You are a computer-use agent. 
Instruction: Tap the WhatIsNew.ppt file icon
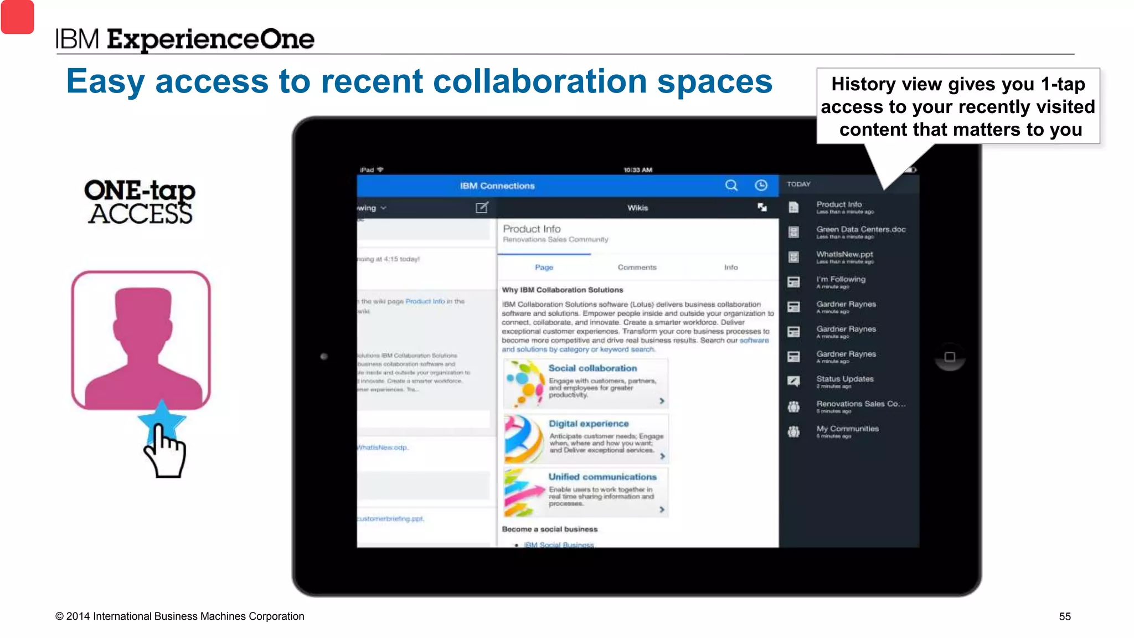tap(793, 257)
